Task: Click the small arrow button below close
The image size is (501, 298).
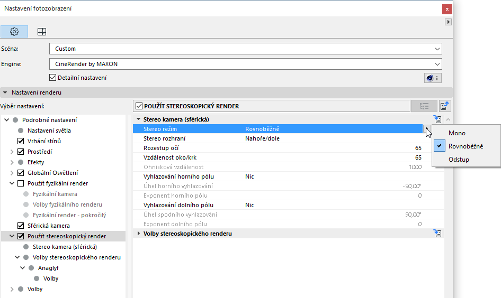Action: click(x=448, y=22)
